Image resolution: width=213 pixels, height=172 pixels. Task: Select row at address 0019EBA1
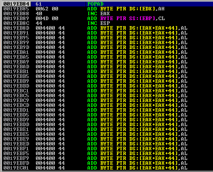(107, 52)
